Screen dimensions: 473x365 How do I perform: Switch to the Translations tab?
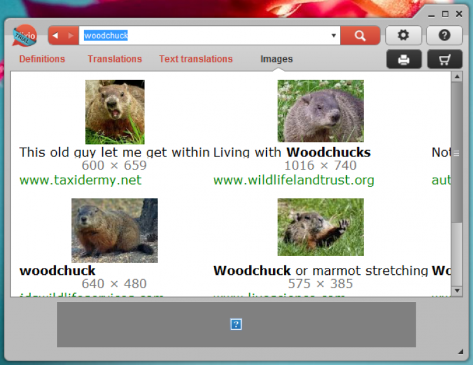pos(115,59)
